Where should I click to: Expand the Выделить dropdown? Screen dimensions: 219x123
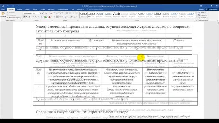pyautogui.click(x=207, y=18)
